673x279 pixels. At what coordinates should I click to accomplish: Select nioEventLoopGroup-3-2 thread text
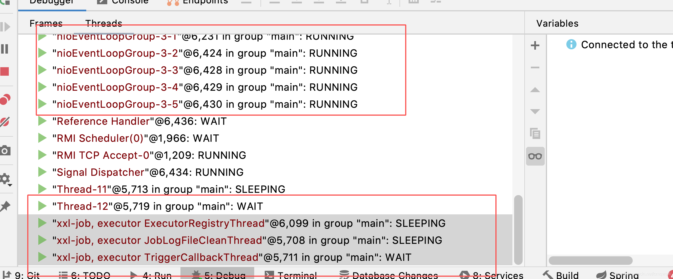click(x=205, y=53)
